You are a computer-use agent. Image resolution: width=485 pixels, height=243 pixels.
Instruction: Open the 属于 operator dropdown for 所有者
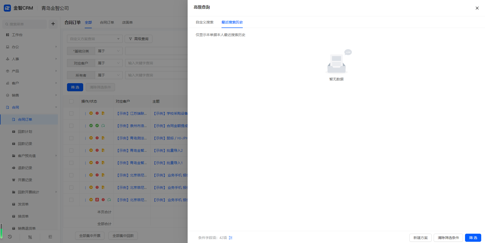(x=109, y=75)
